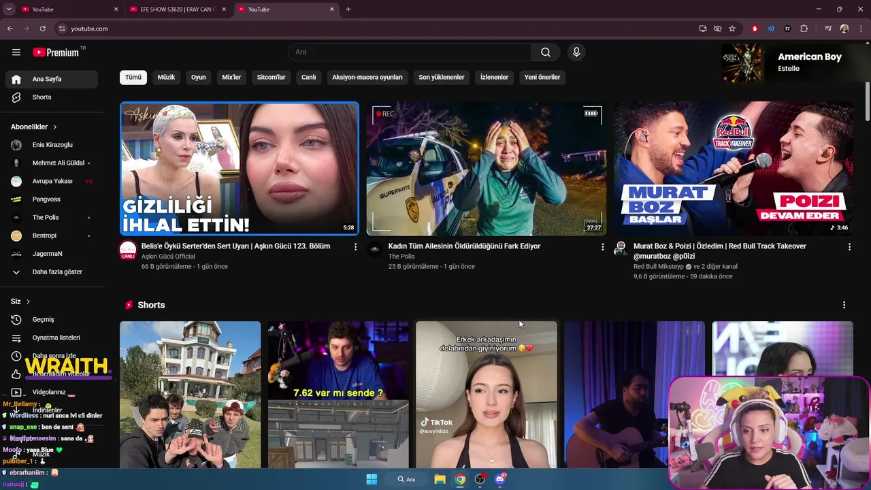Open Daha sonra izle list
The width and height of the screenshot is (871, 490).
click(x=52, y=356)
